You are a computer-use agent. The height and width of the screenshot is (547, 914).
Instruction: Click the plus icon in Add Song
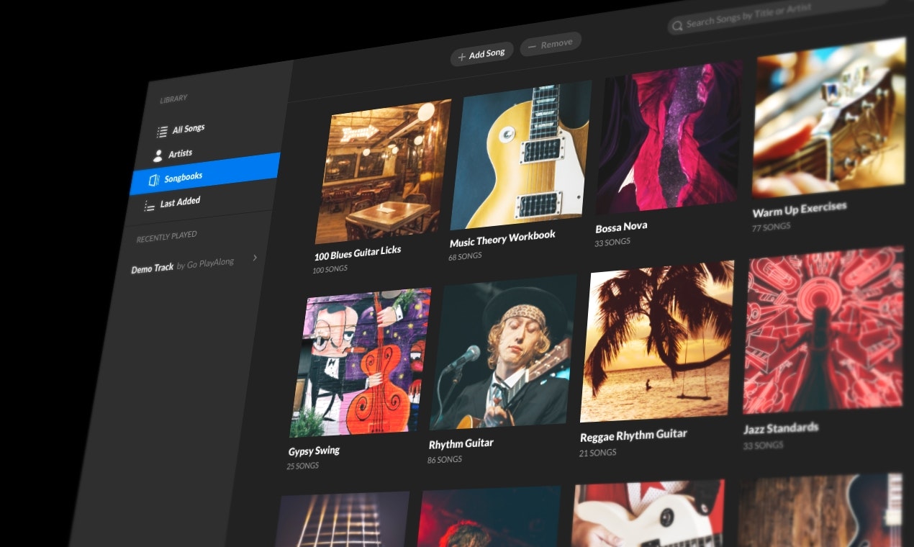click(x=462, y=57)
